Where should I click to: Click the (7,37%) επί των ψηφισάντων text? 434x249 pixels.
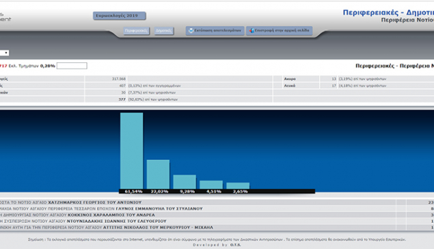point(152,92)
